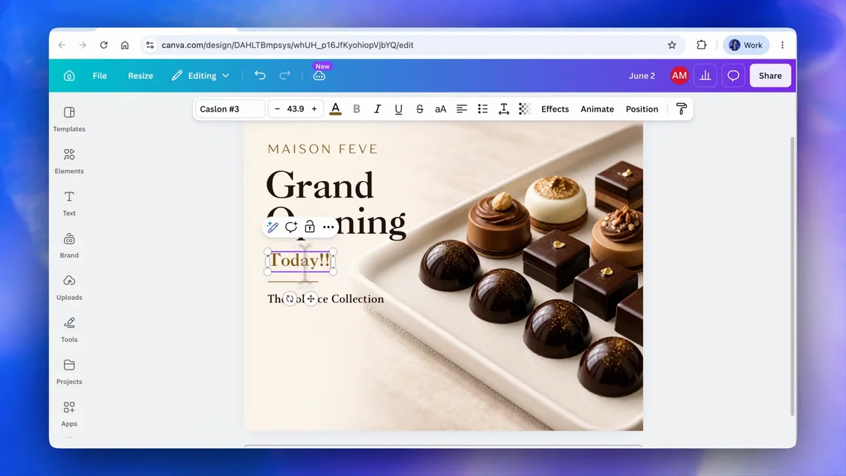Viewport: 846px width, 476px height.
Task: Open the Templates panel
Action: click(x=69, y=119)
